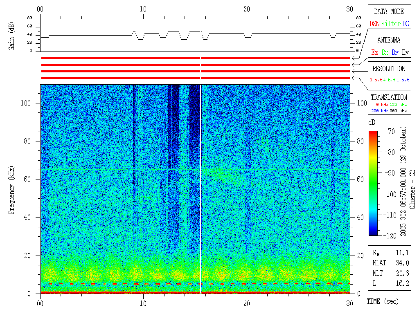
Task: Click the TIME (sec) axis label
Action: (383, 301)
